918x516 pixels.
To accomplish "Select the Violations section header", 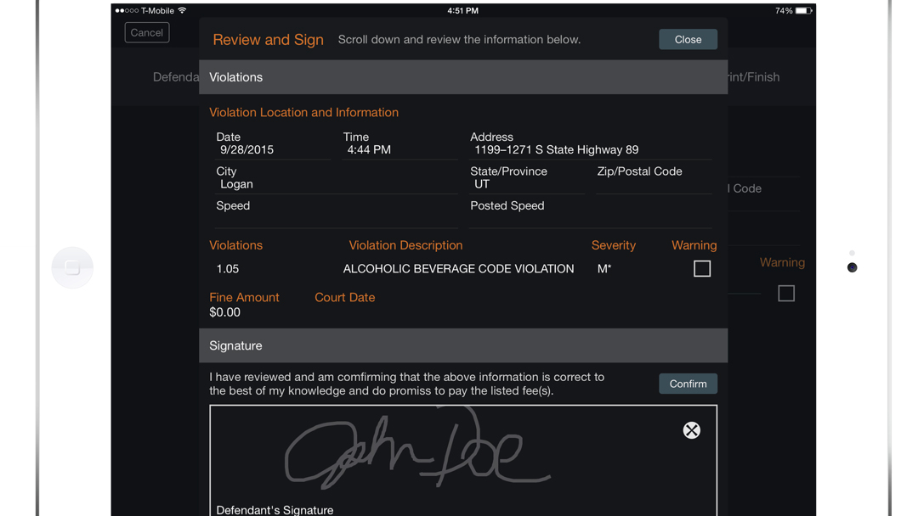I will pyautogui.click(x=235, y=76).
